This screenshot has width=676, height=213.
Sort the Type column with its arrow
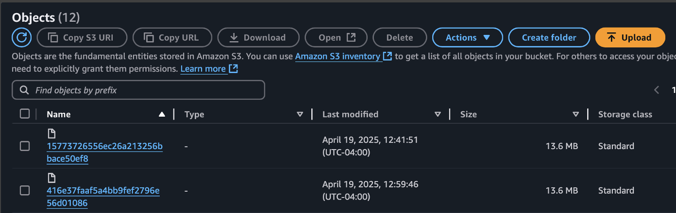[x=300, y=114]
